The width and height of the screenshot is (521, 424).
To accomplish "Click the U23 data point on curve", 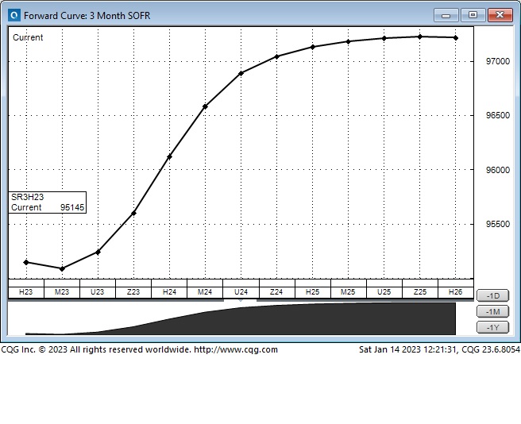I will (x=98, y=252).
